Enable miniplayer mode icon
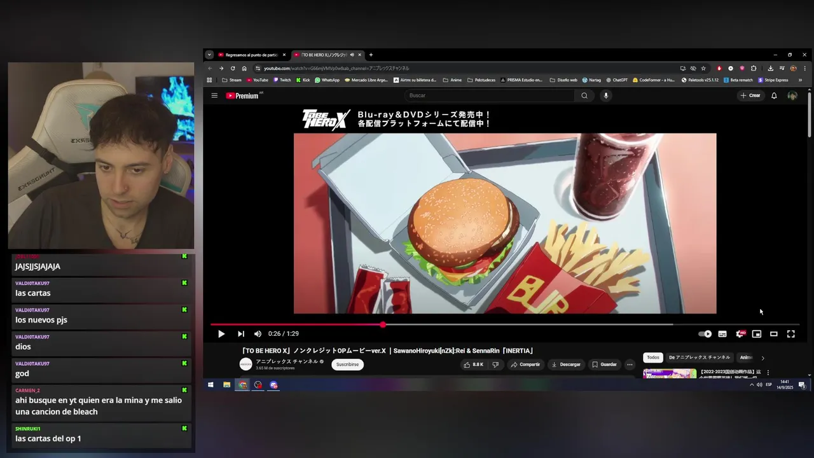This screenshot has height=458, width=814. (x=757, y=334)
